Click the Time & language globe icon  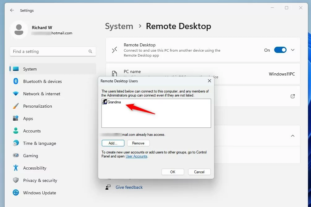[16, 143]
